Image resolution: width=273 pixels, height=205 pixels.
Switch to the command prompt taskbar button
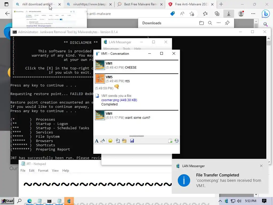(49, 201)
